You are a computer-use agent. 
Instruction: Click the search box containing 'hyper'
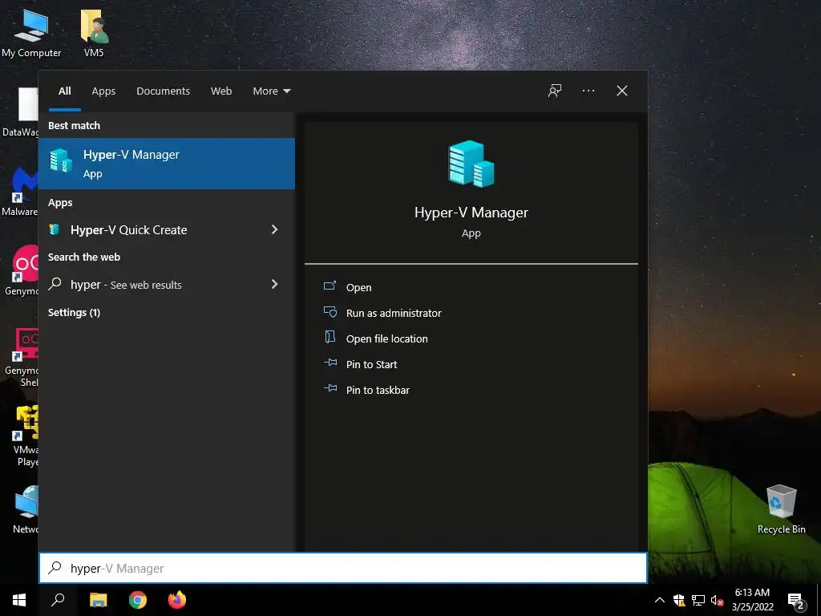point(343,568)
